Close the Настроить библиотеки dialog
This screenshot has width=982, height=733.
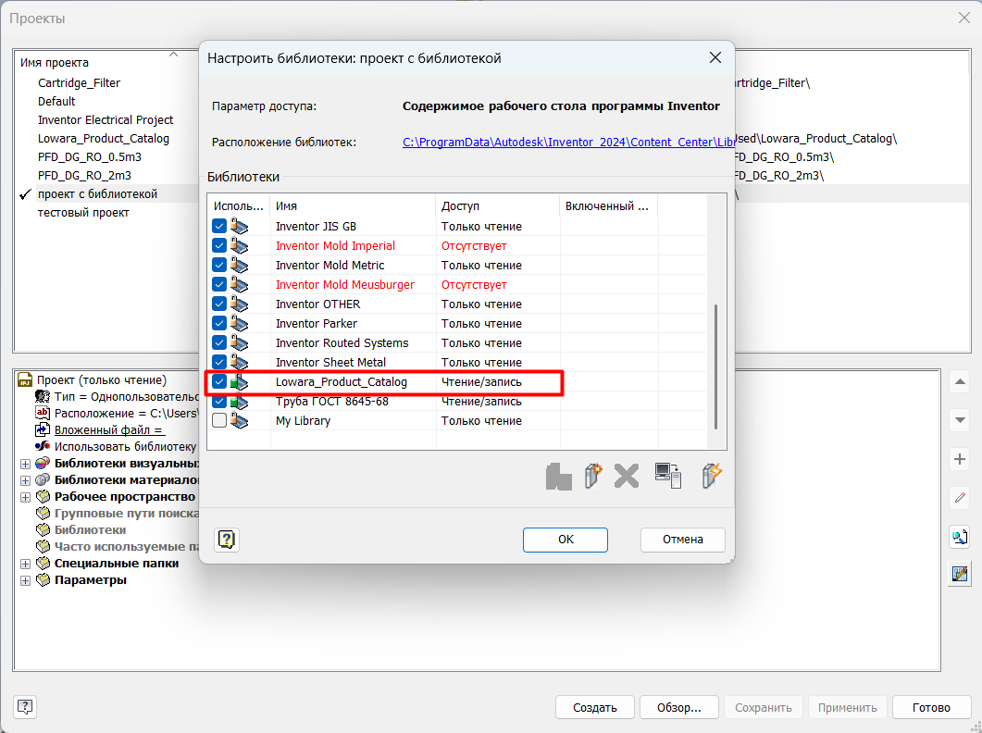(x=715, y=57)
